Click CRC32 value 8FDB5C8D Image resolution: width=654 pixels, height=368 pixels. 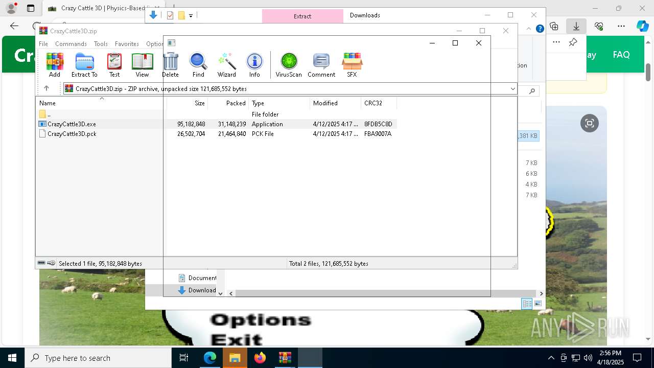point(378,124)
